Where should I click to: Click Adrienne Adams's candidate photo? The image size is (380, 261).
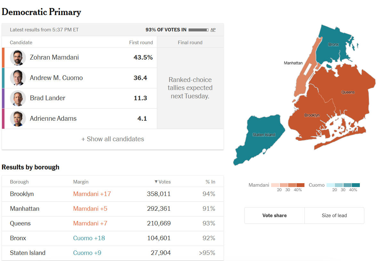[18, 118]
